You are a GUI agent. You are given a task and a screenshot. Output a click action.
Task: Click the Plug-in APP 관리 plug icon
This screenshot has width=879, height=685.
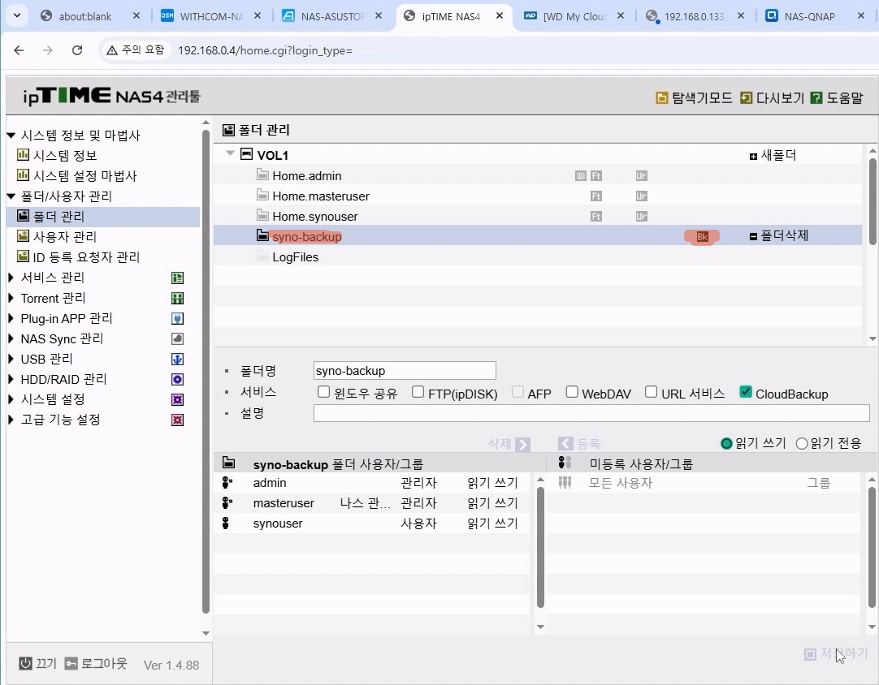(x=177, y=319)
